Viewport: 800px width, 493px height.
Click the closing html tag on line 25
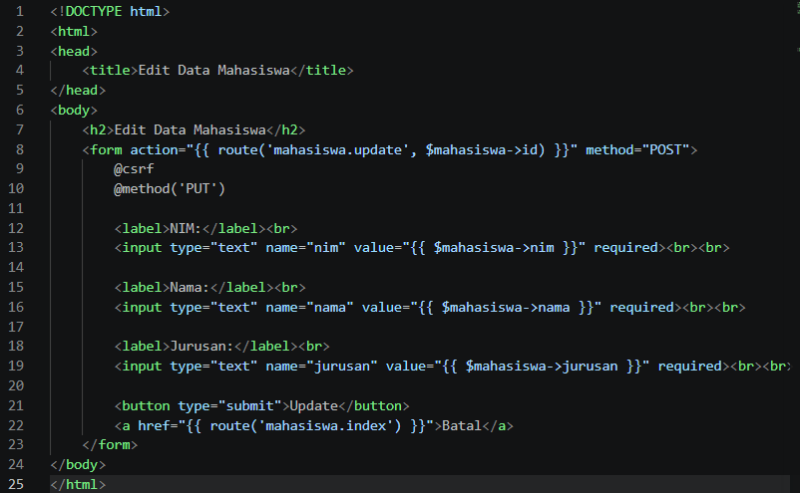point(78,484)
